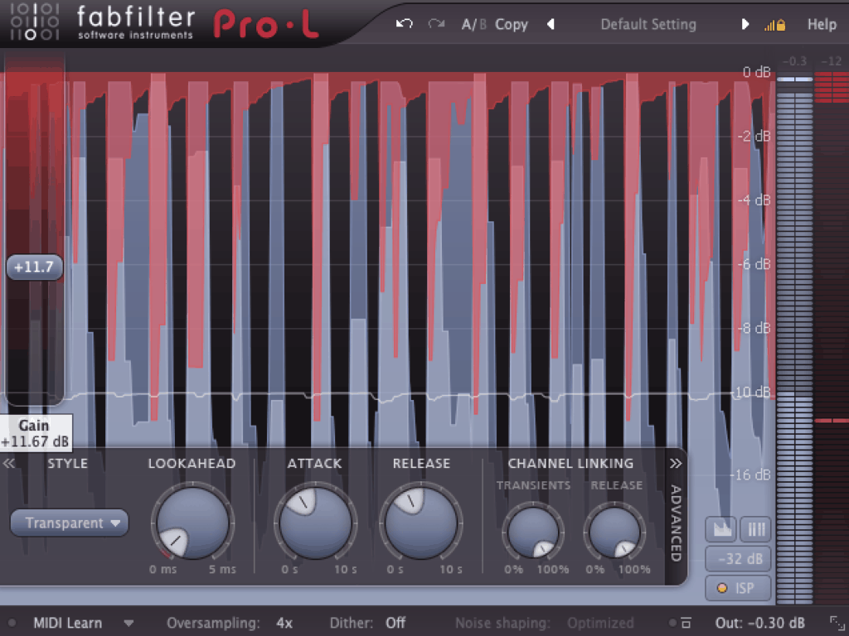The image size is (849, 636).
Task: Click the Channel Linking Release knob
Action: [614, 532]
